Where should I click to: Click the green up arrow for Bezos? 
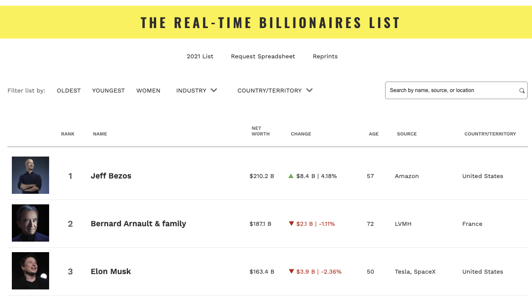pyautogui.click(x=291, y=176)
